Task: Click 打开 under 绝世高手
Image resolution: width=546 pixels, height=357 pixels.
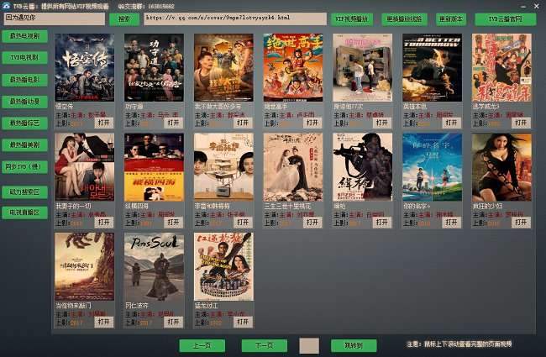Action: 312,123
